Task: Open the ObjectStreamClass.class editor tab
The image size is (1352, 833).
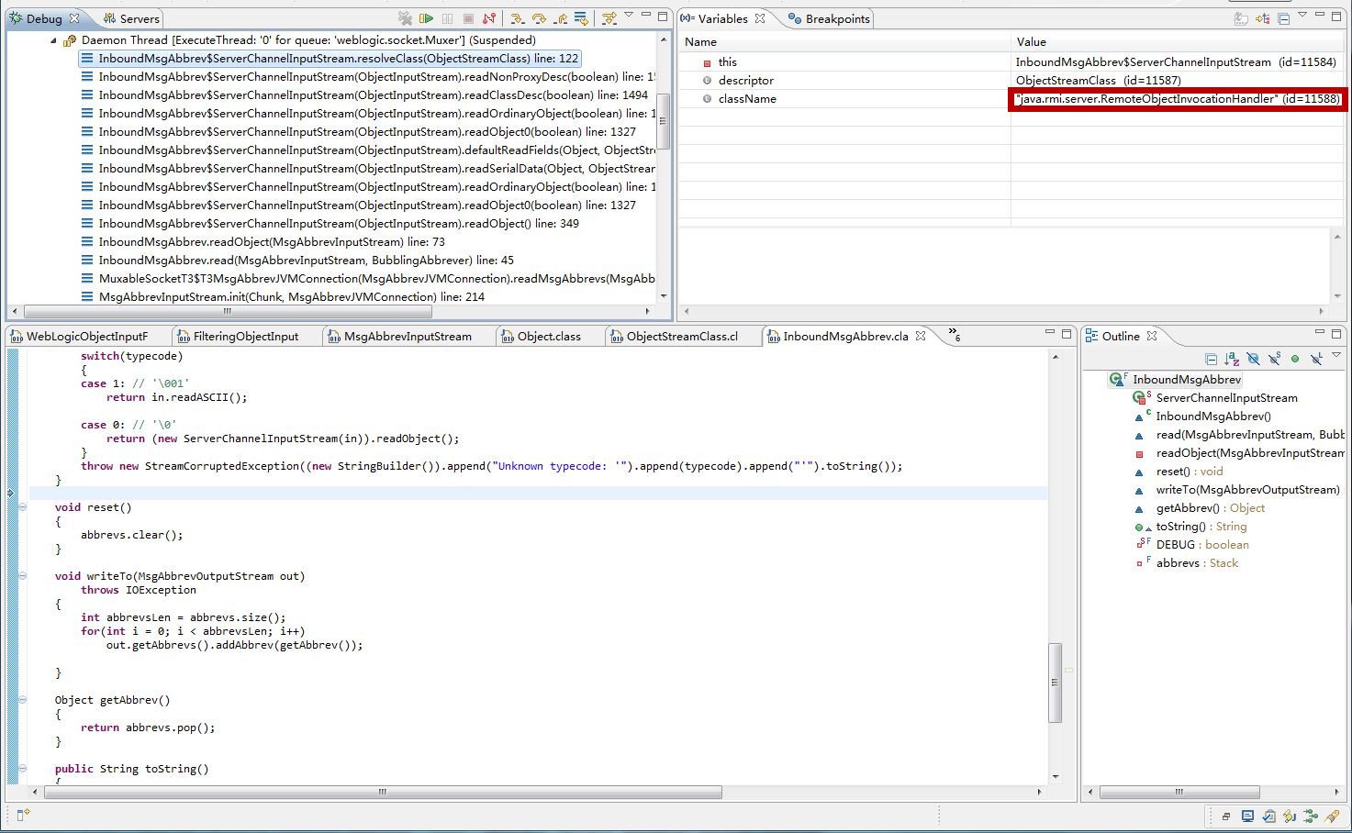Action: point(681,337)
